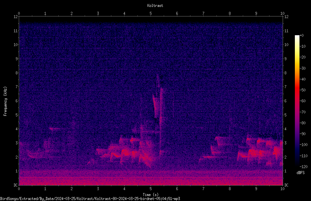Click the Koltrast title at top
Viewport: 311px width, 201px height.
[x=155, y=6]
